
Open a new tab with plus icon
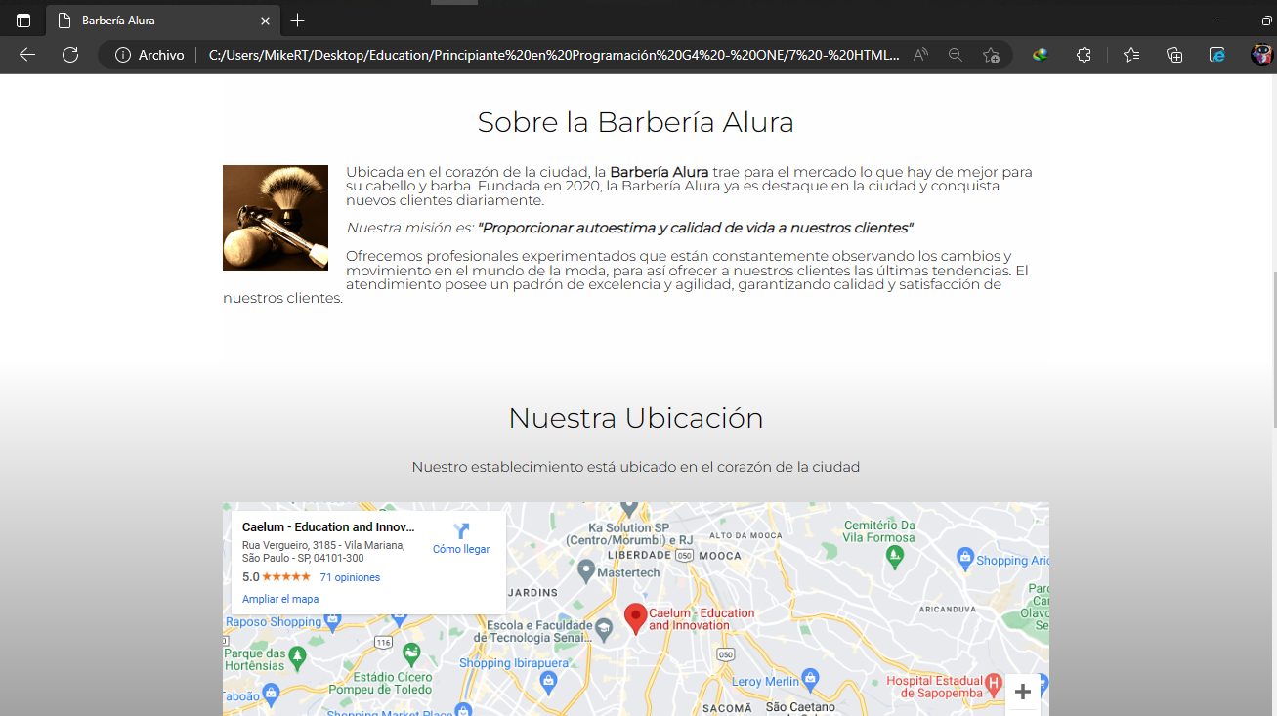298,21
